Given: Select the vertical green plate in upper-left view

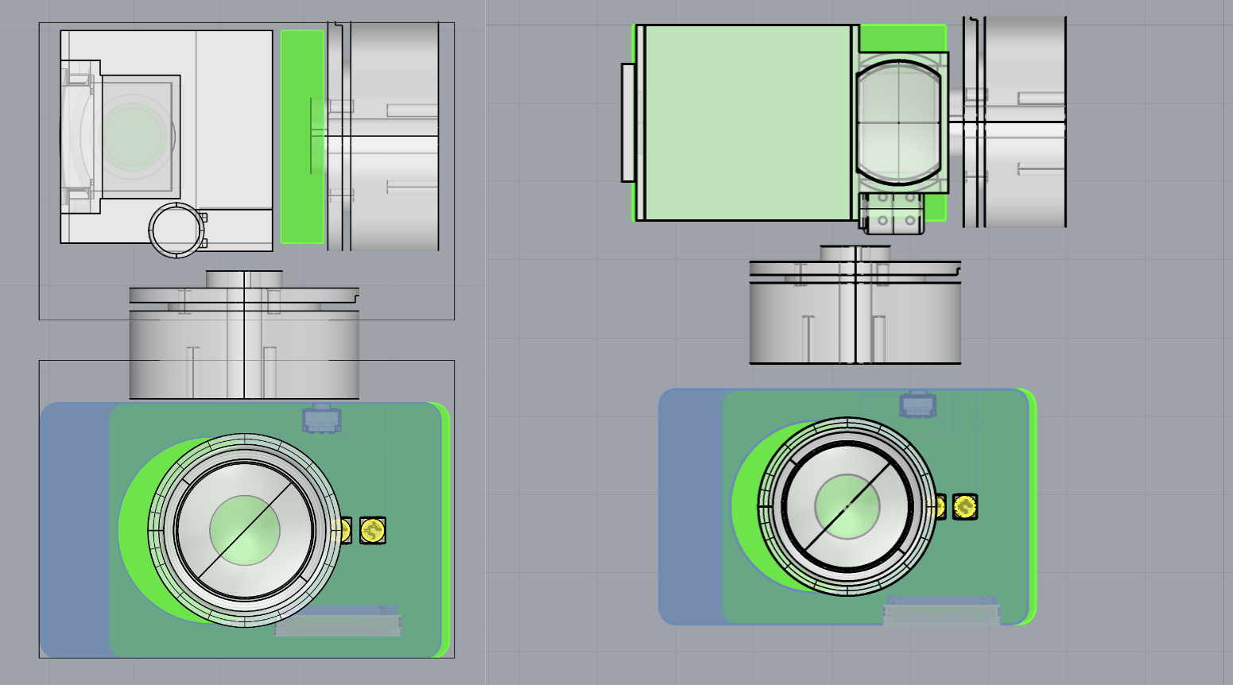Looking at the screenshot, I should click(x=302, y=137).
